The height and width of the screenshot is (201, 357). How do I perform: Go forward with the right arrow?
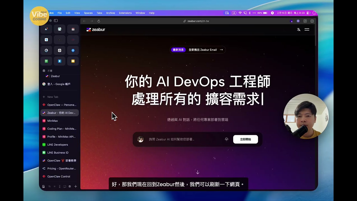click(91, 21)
